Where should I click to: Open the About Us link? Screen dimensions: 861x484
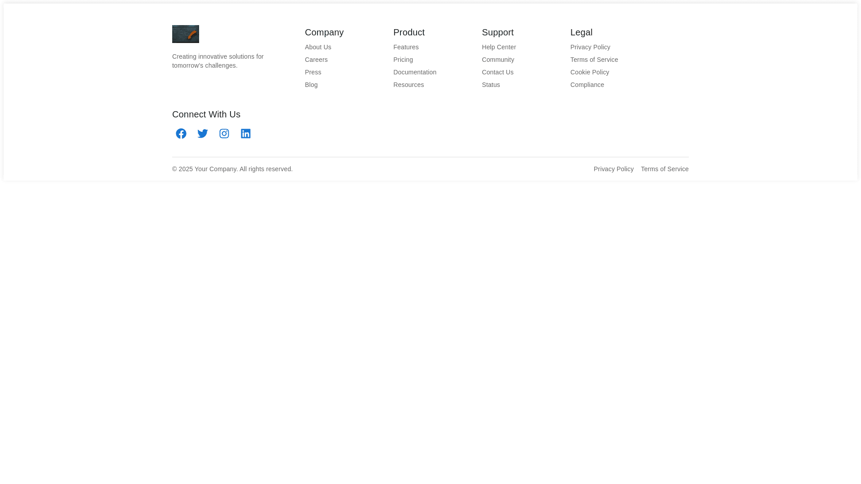pos(318,47)
